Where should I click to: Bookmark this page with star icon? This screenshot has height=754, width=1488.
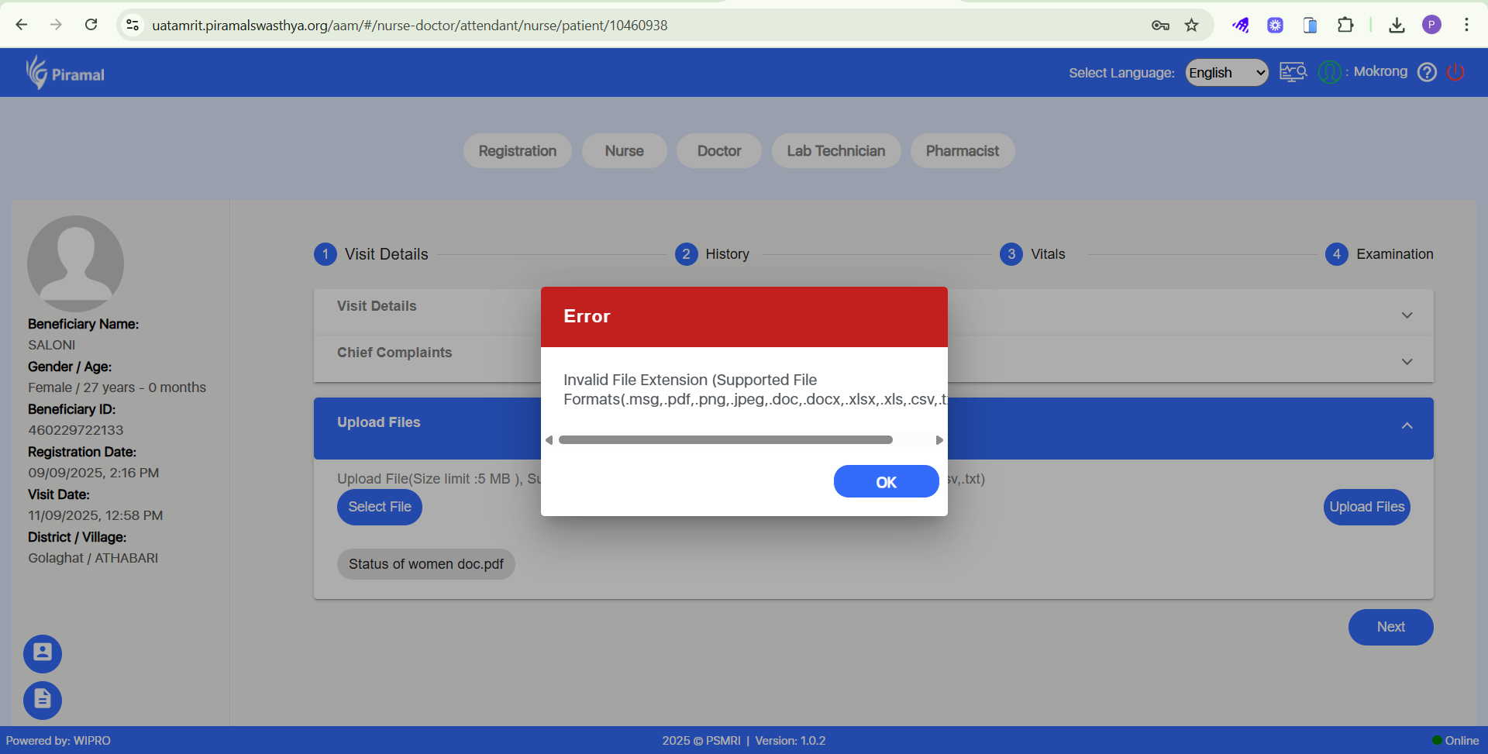click(x=1192, y=26)
